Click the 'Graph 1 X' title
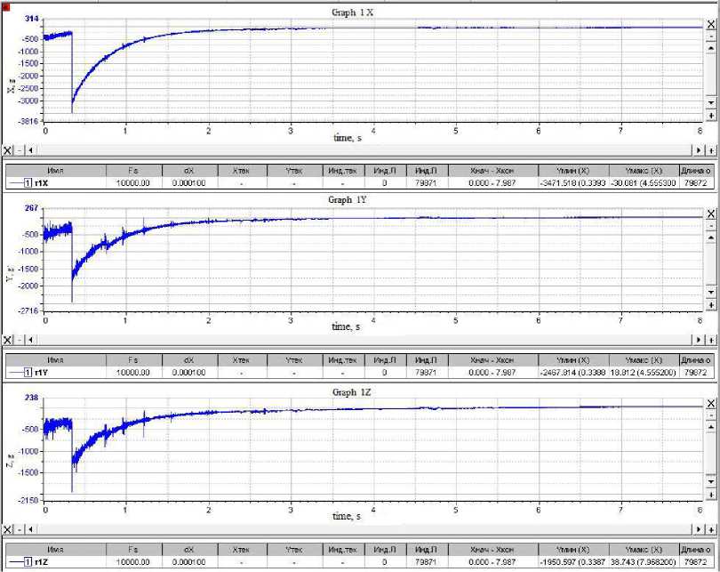The image size is (720, 572). pos(353,12)
